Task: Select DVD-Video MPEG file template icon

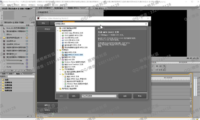Action: 63,33
